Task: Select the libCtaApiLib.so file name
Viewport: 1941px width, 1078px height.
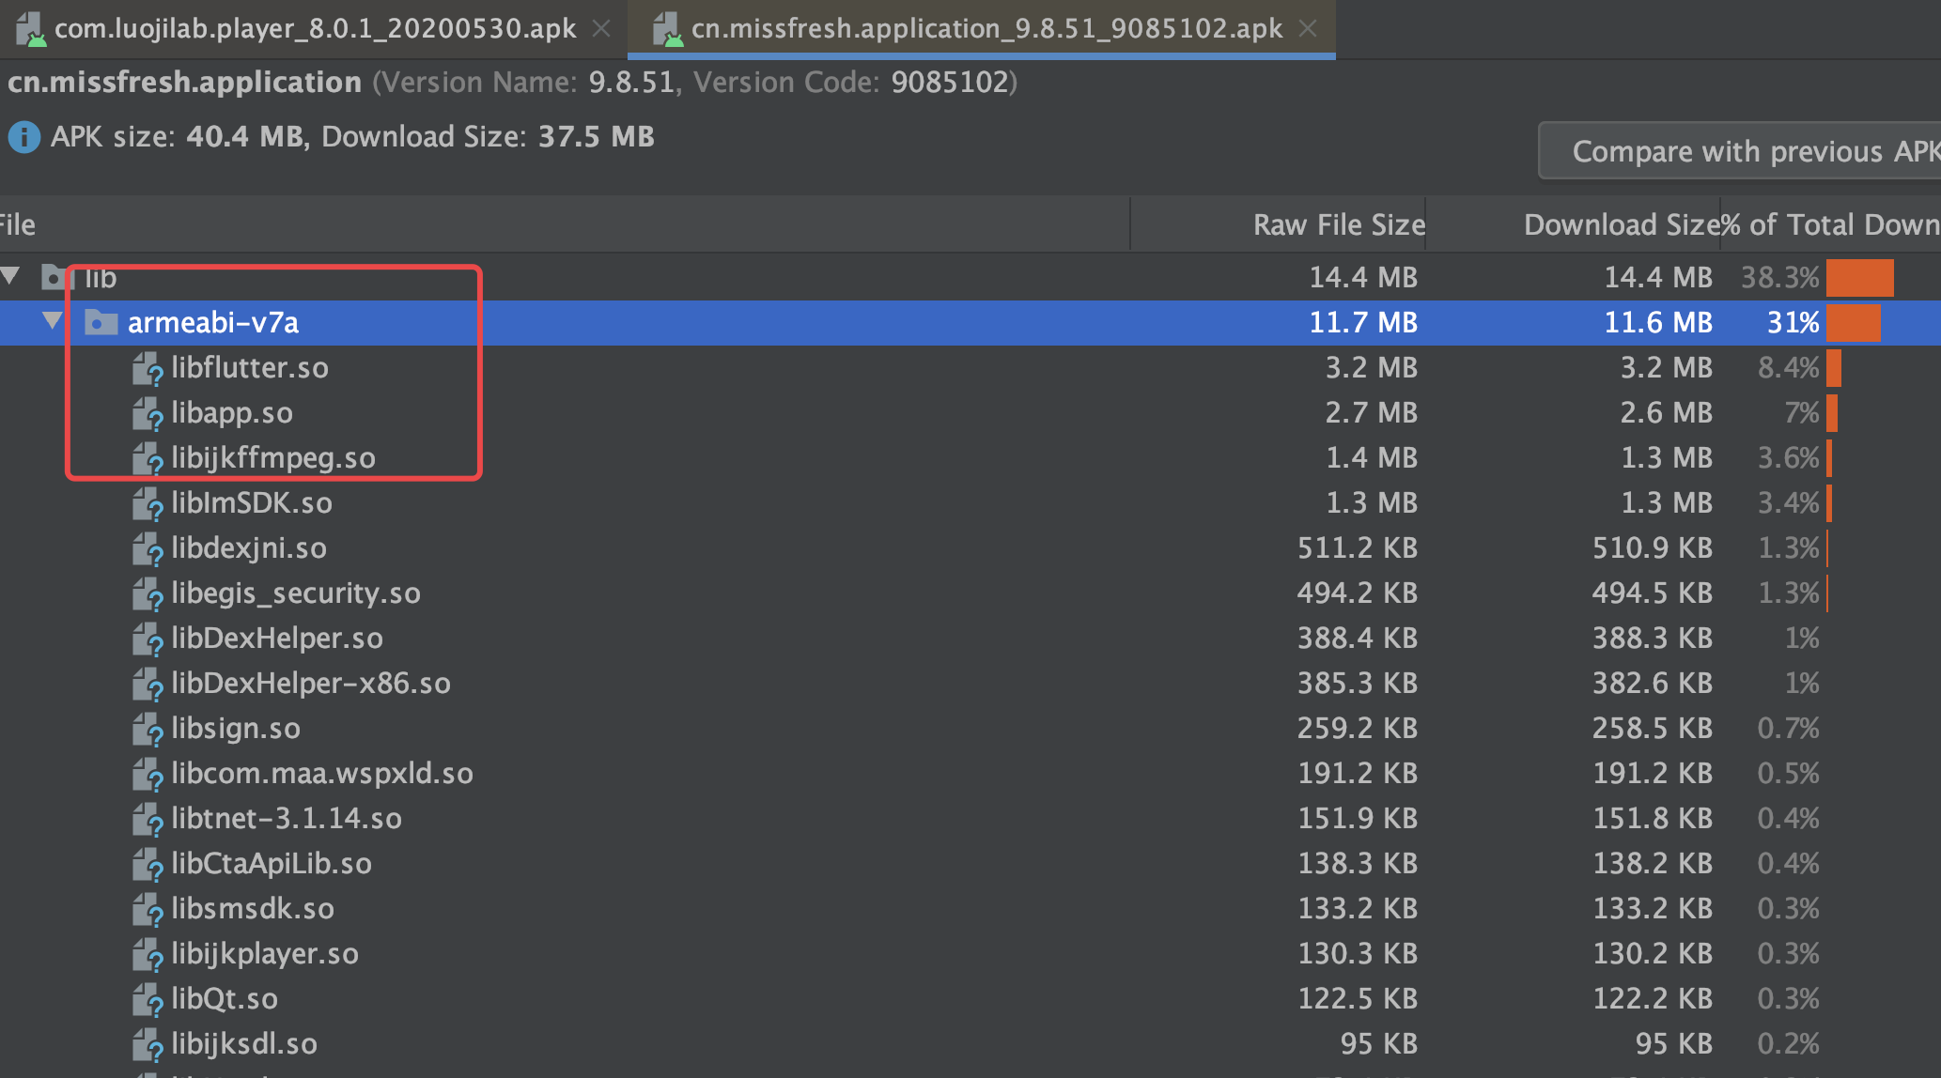Action: [272, 863]
